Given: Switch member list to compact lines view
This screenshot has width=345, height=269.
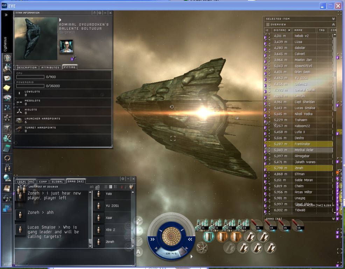Looking at the screenshot, I should pos(106,187).
